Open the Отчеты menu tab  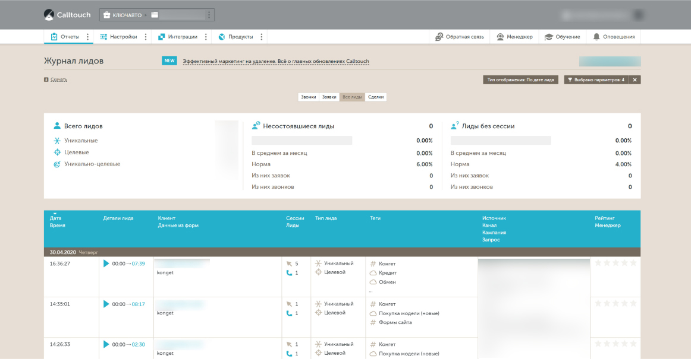(x=65, y=37)
